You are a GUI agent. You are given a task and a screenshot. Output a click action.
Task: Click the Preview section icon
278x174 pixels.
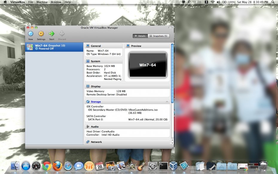pyautogui.click(x=128, y=46)
